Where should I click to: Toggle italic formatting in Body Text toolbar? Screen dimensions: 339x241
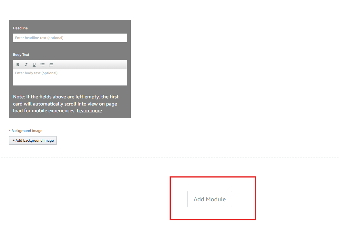[26, 65]
